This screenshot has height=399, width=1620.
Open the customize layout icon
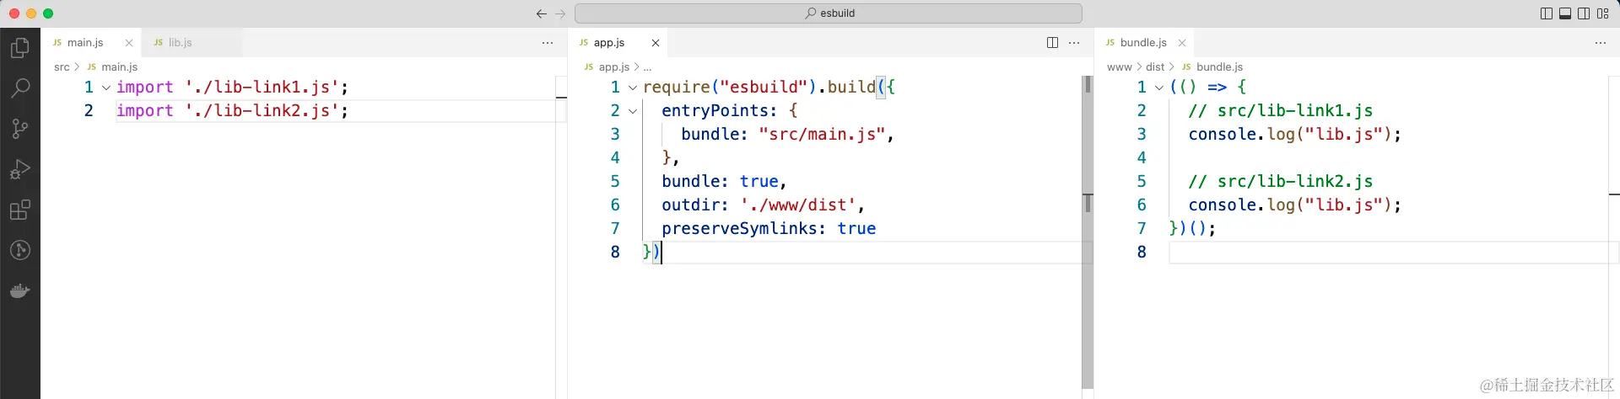1603,13
